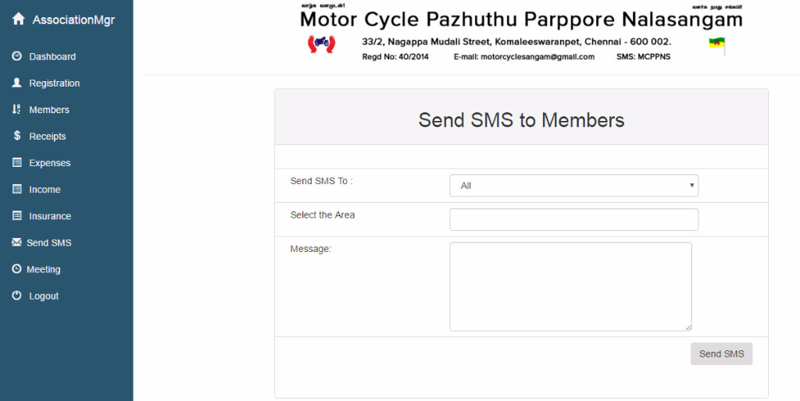Click inside the Message text area
Viewport: 800px width, 401px height.
pos(570,286)
